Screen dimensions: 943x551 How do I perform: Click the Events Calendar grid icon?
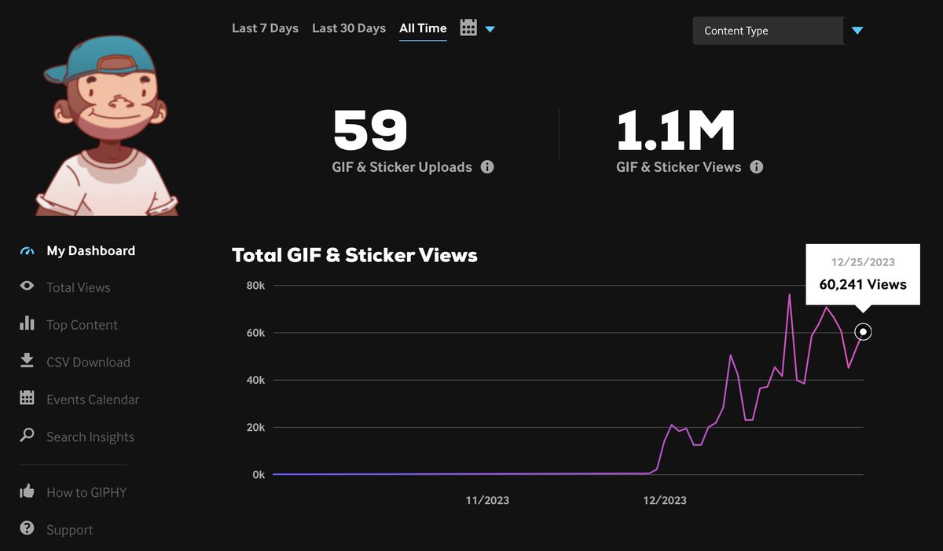tap(28, 398)
